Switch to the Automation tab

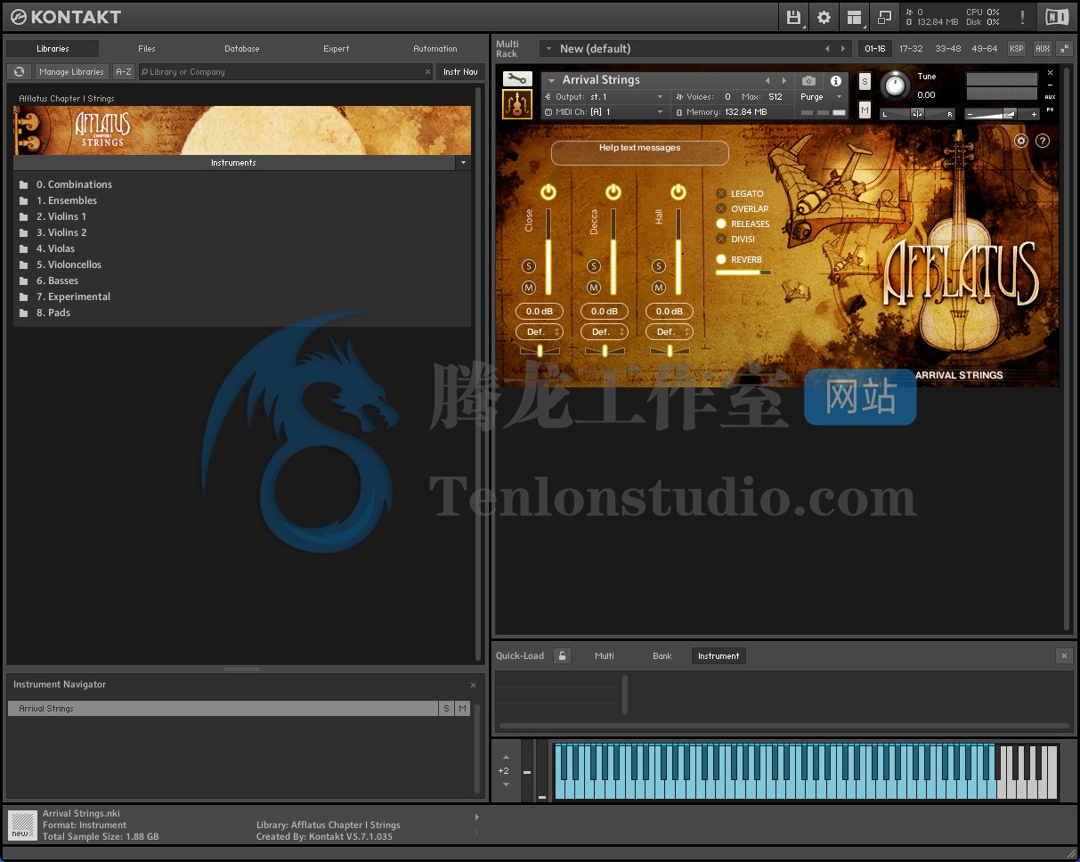435,49
